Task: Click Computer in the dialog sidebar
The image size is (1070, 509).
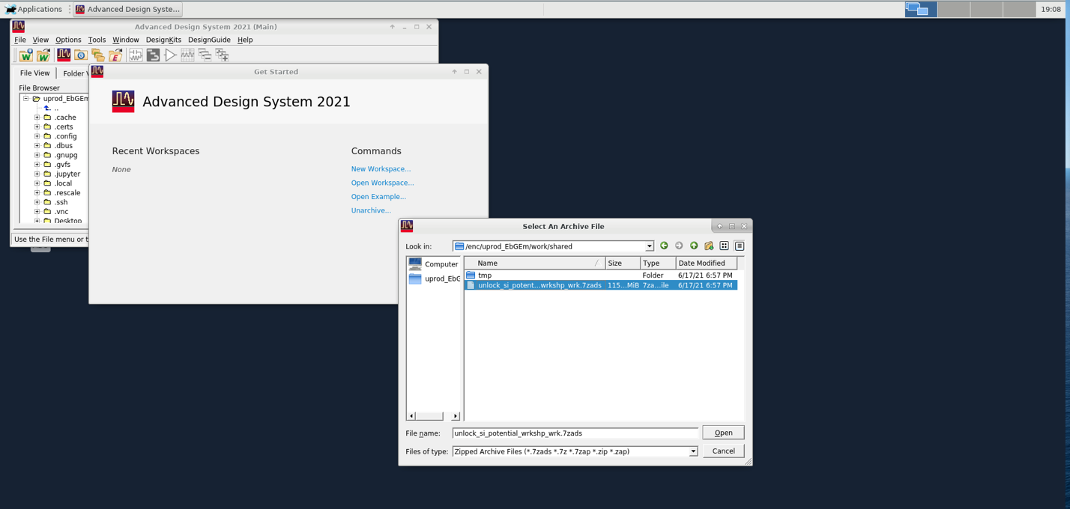Action: pos(433,264)
